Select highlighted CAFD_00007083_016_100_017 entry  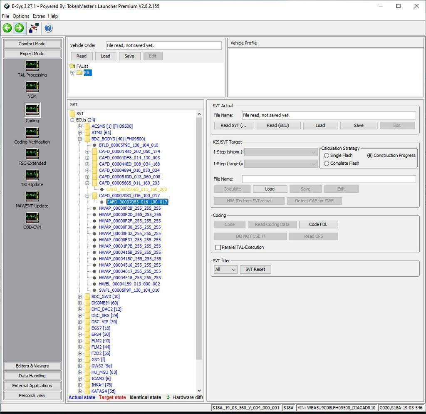[x=137, y=202]
